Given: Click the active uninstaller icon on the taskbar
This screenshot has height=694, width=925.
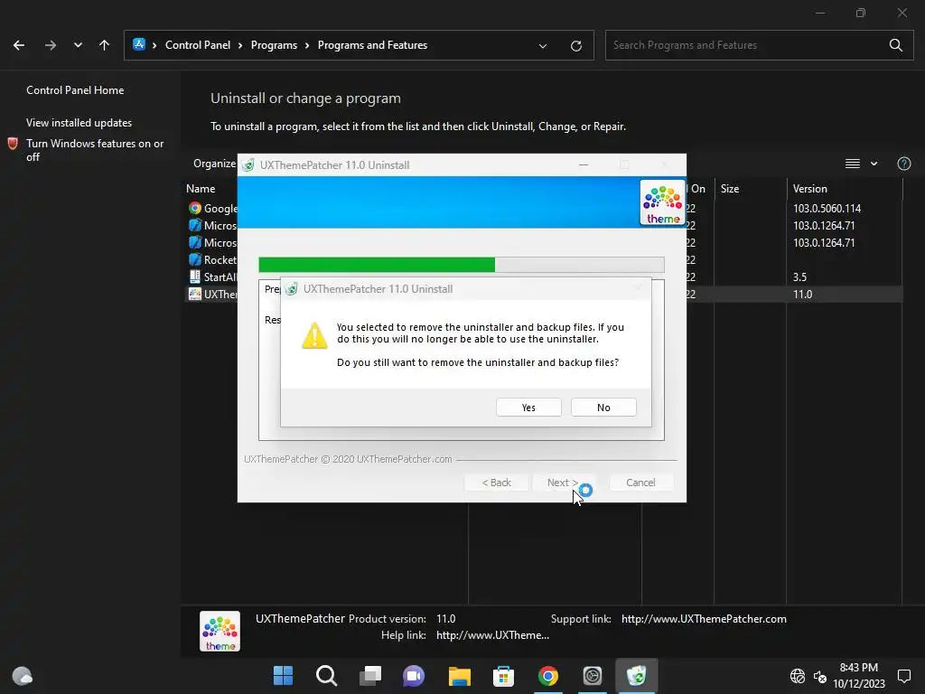Looking at the screenshot, I should pos(636,675).
